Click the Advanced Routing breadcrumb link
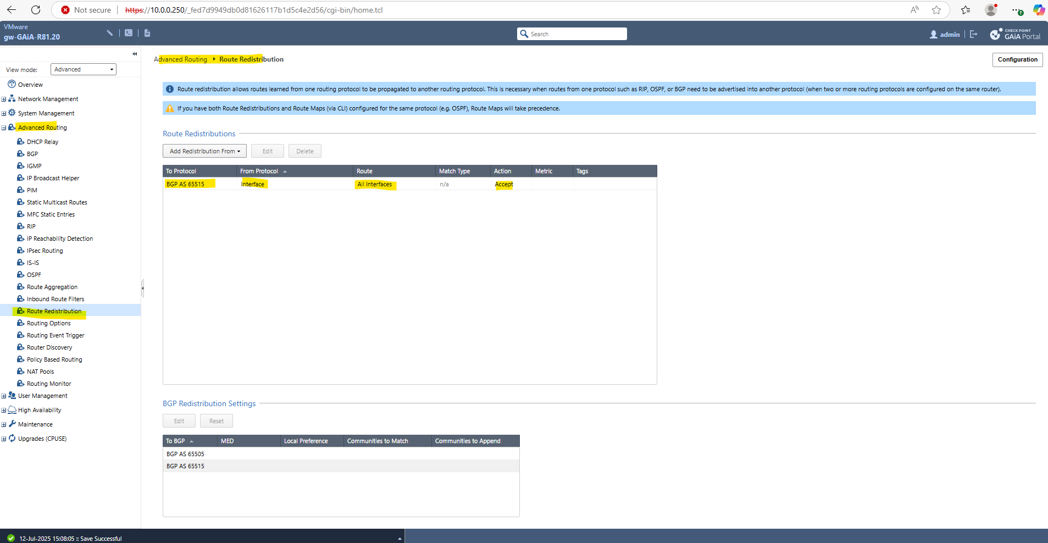The image size is (1048, 543). (181, 59)
